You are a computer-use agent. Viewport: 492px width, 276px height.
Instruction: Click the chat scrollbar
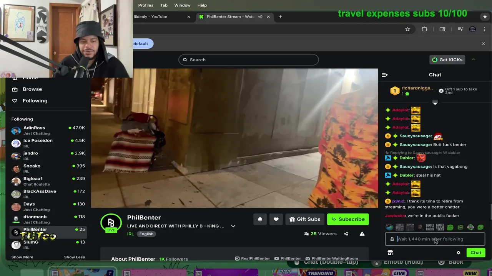coord(490,211)
